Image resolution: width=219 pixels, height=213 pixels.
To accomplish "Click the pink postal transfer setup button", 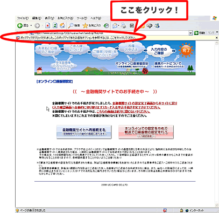I will [146, 132].
